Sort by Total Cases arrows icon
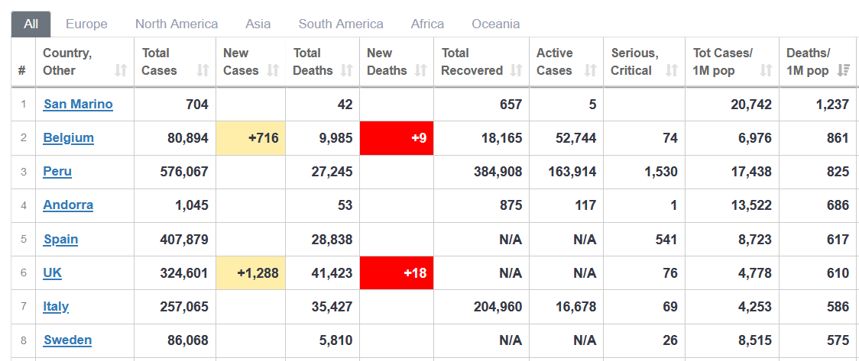Screen dimensions: 859x361 pos(203,71)
